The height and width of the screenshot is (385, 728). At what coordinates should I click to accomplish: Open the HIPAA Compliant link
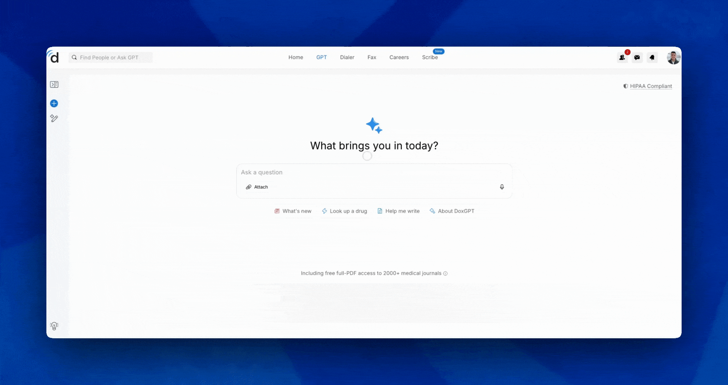(x=651, y=86)
